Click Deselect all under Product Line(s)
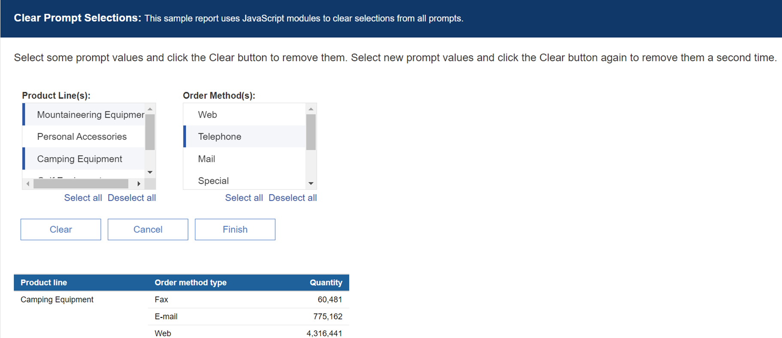 point(132,198)
